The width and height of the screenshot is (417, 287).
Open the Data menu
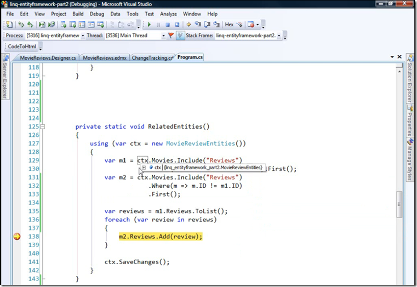(x=115, y=14)
